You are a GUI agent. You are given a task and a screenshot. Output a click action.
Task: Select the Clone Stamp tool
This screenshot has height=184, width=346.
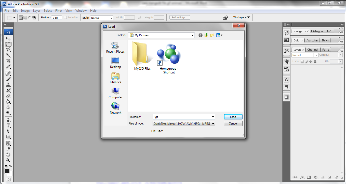point(8,85)
